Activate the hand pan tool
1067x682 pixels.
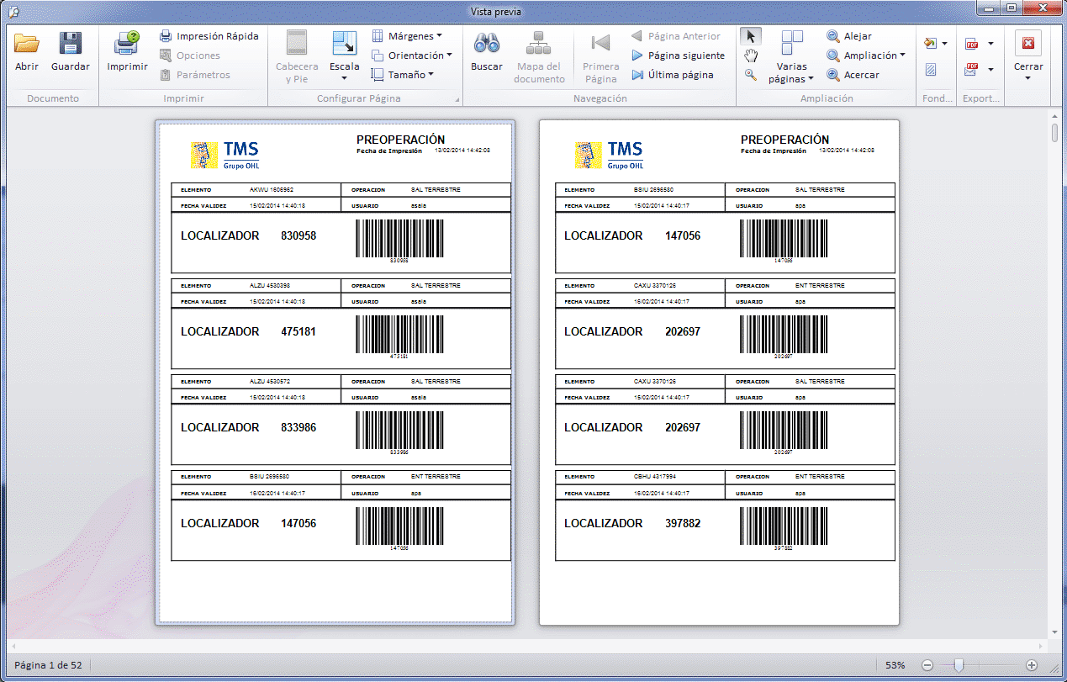751,56
